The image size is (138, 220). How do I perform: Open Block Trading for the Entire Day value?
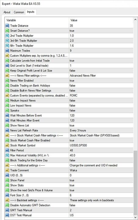[101, 160]
